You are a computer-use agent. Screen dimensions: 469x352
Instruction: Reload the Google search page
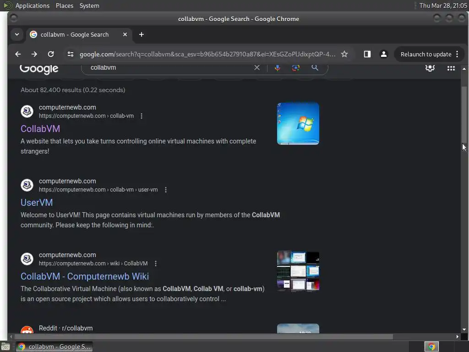[51, 54]
